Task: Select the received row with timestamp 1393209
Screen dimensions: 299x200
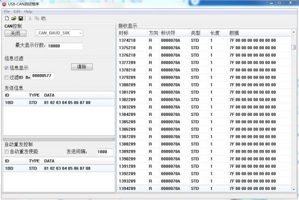Action: 204,181
